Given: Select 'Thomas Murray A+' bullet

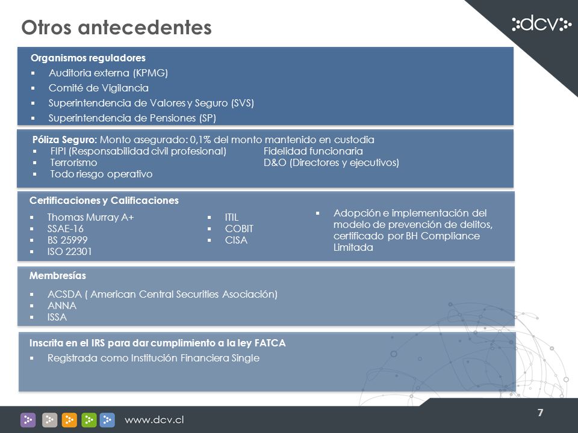Looking at the screenshot, I should (90, 217).
